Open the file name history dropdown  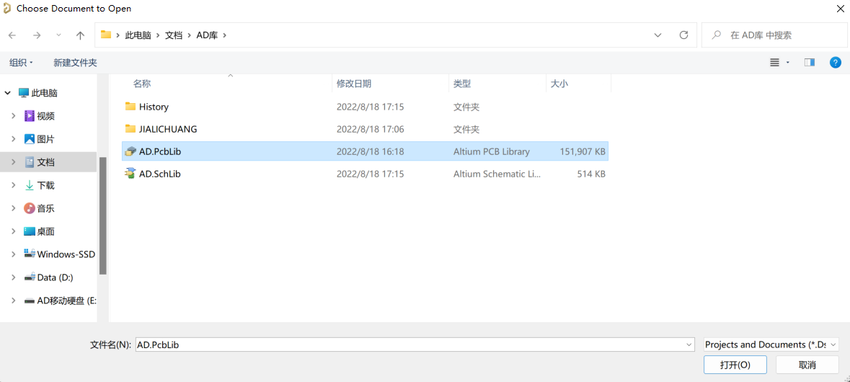coord(689,345)
